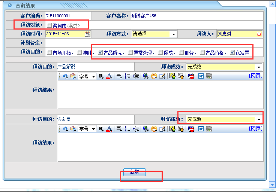Uncheck the 产品解说 purpose checkbox
Viewport: 276px width, 192px height.
100,52
